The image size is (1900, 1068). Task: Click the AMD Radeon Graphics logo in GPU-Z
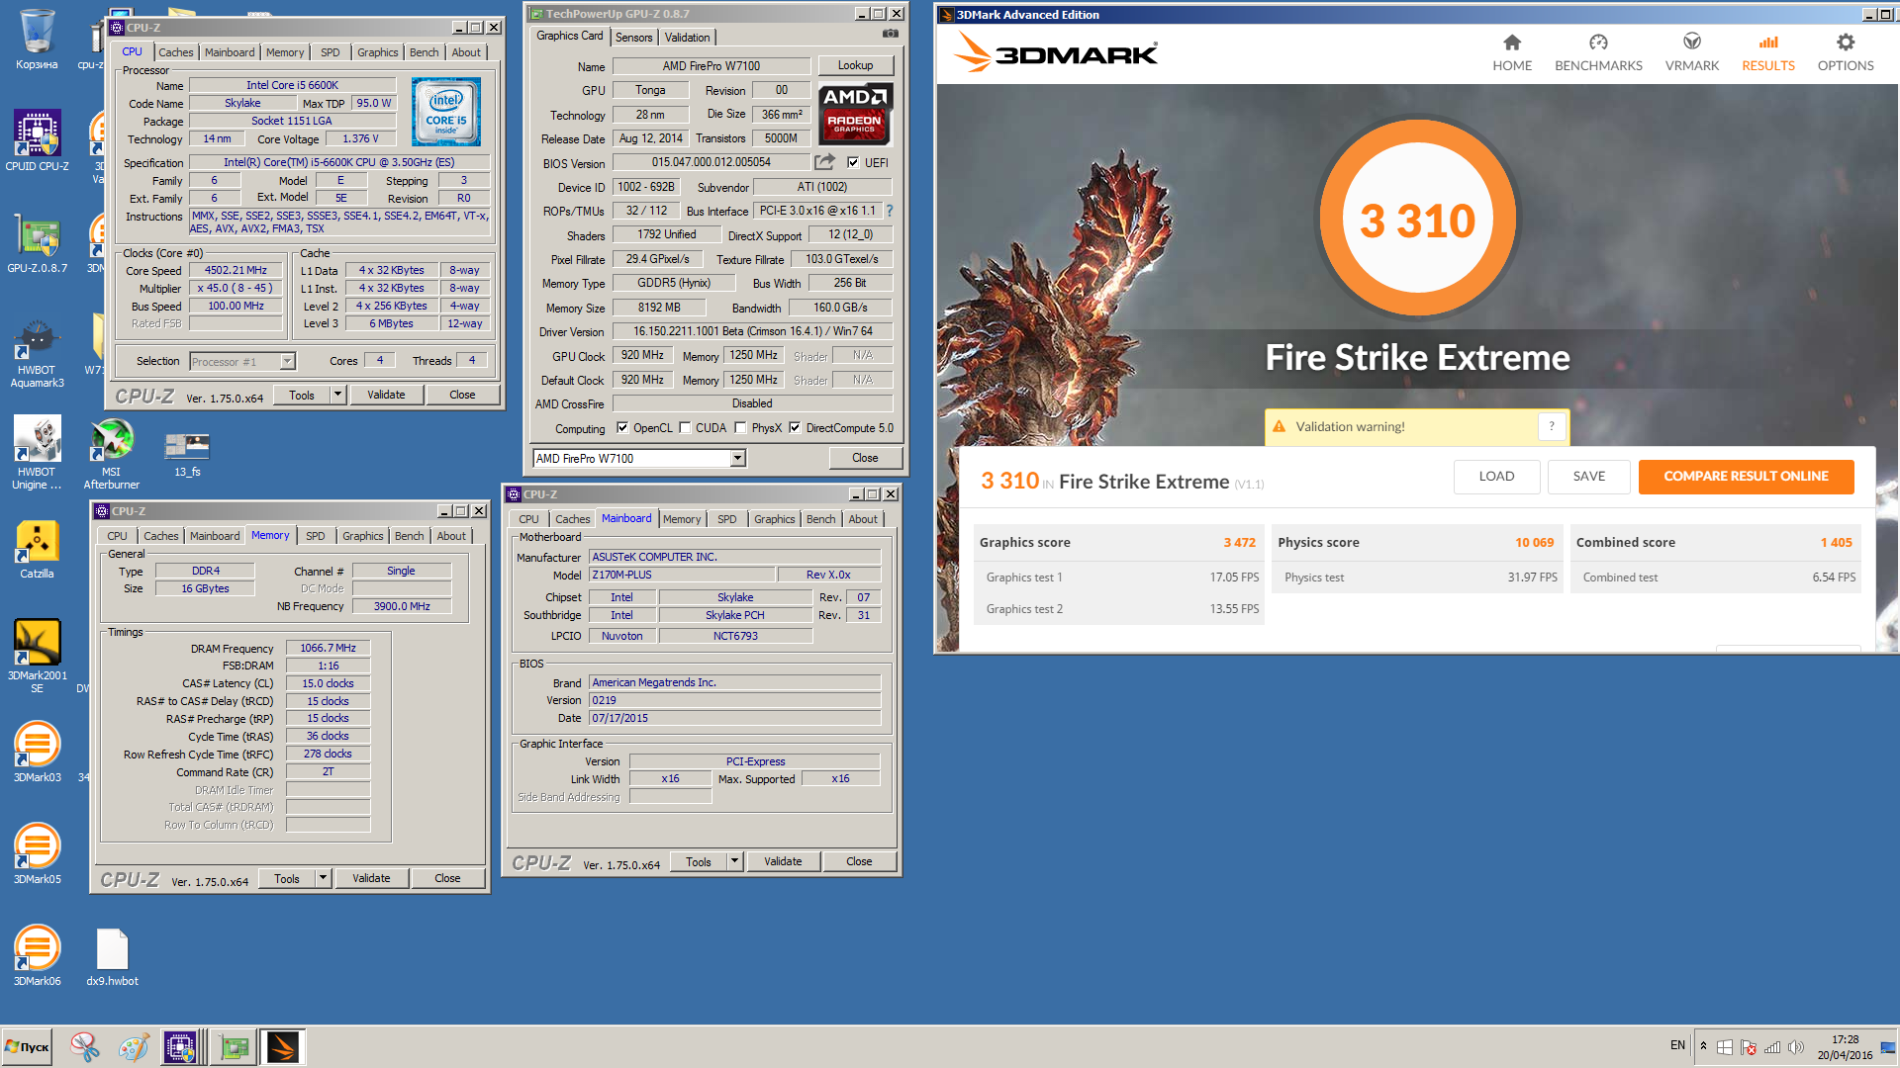click(x=855, y=113)
